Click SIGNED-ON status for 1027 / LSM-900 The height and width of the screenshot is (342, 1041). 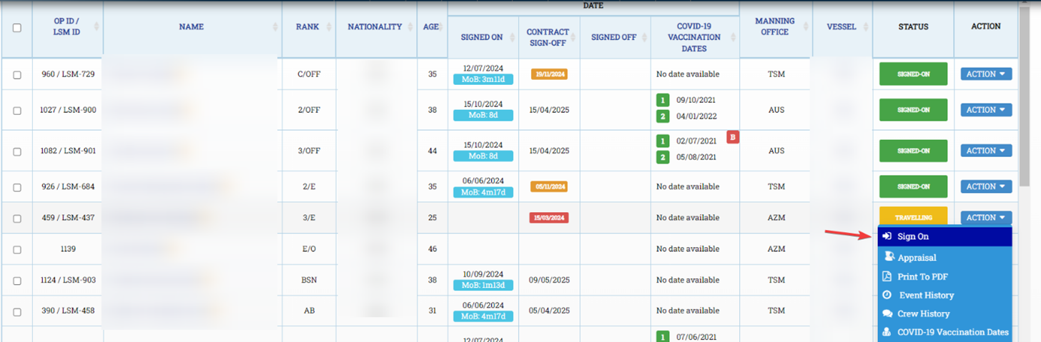pyautogui.click(x=913, y=110)
